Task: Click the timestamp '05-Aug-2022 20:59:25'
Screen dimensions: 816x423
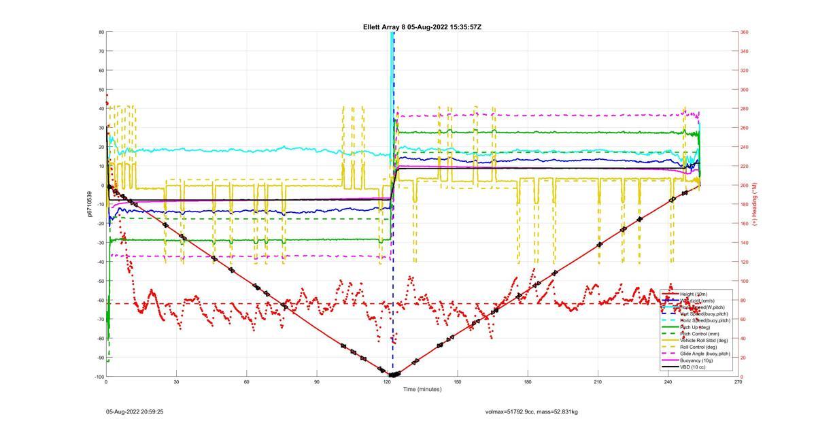Action: point(135,411)
